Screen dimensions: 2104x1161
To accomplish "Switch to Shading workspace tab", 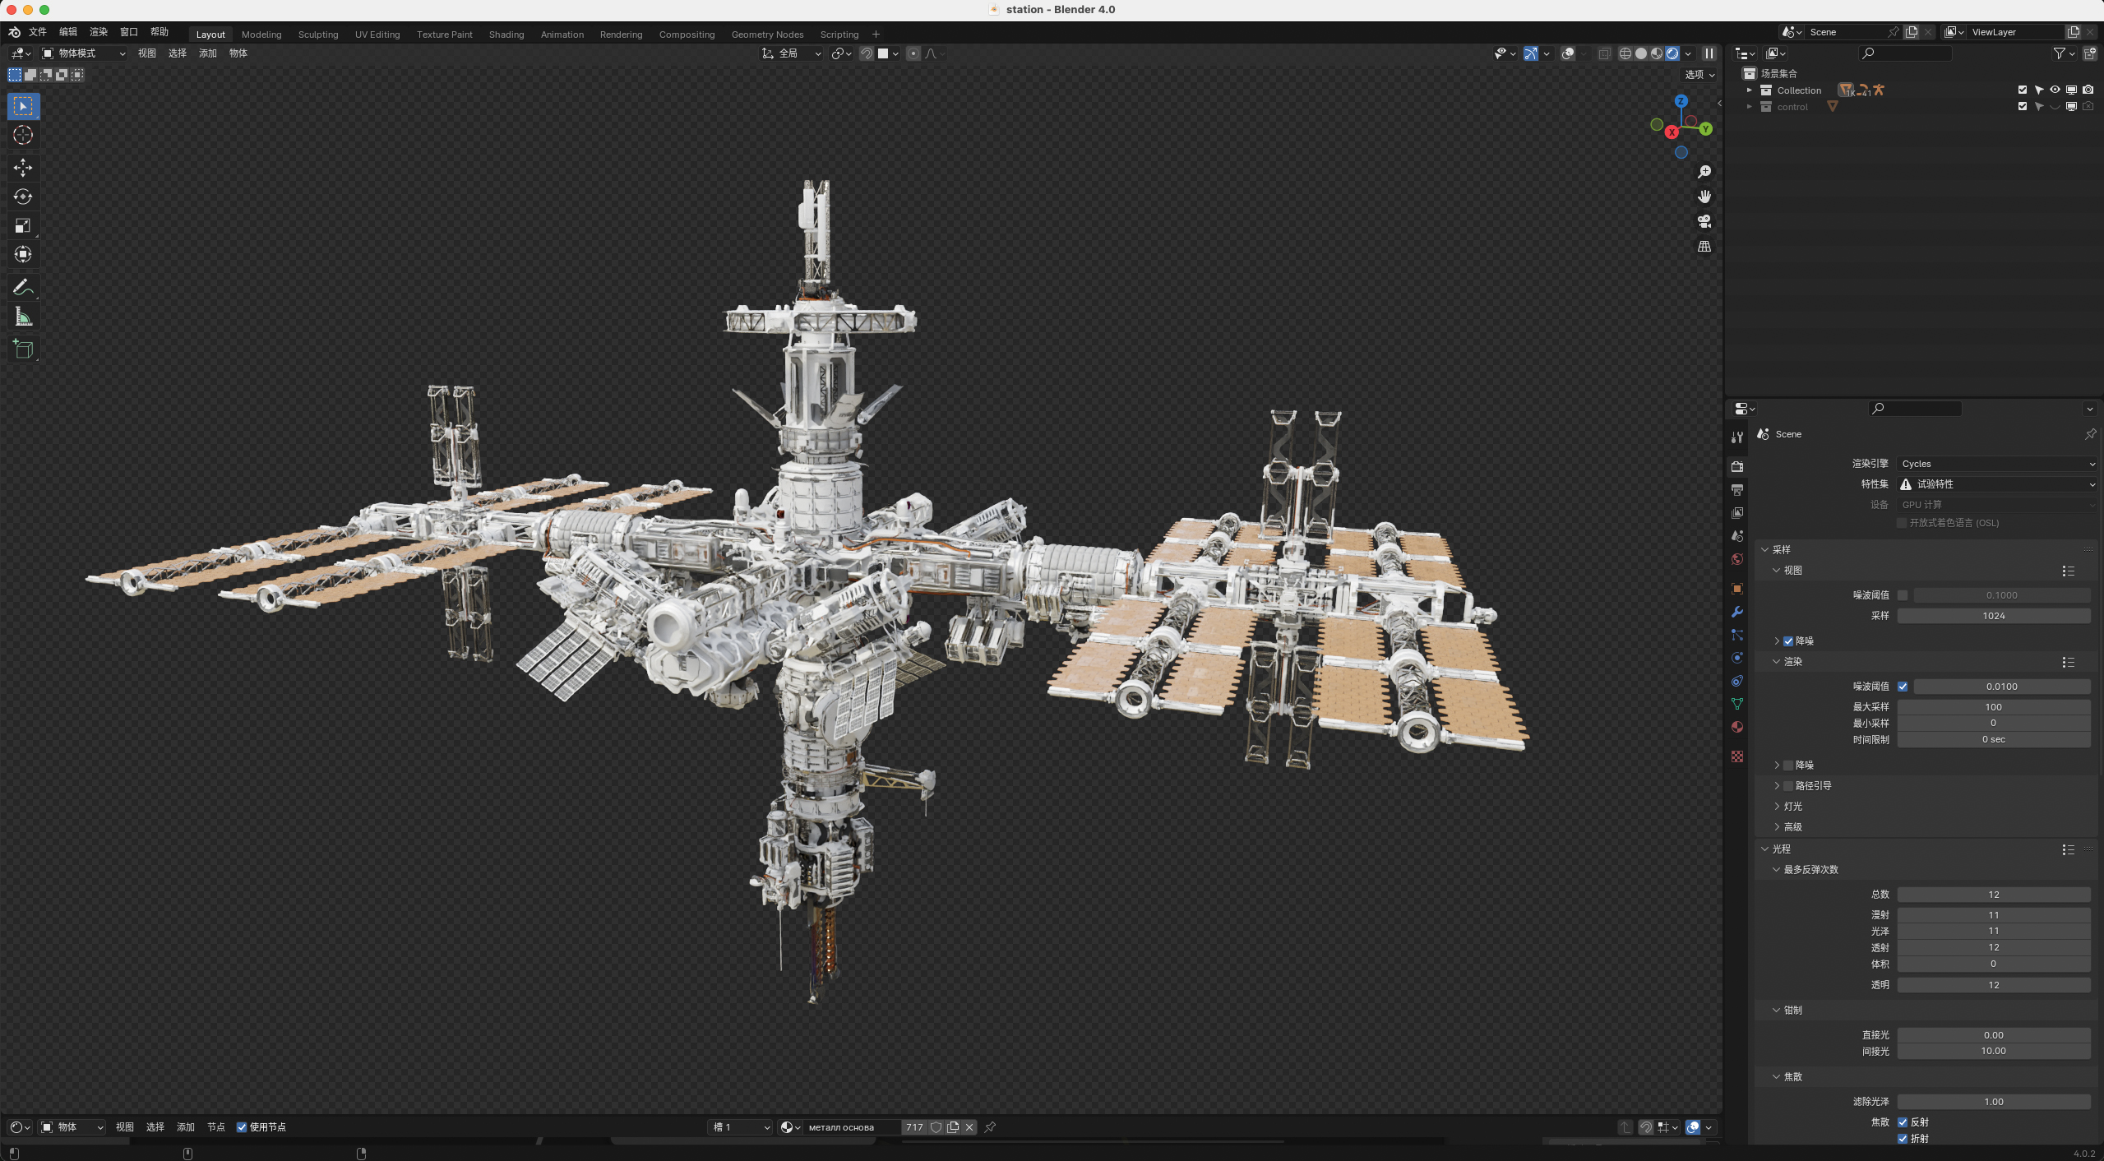I will [x=506, y=35].
